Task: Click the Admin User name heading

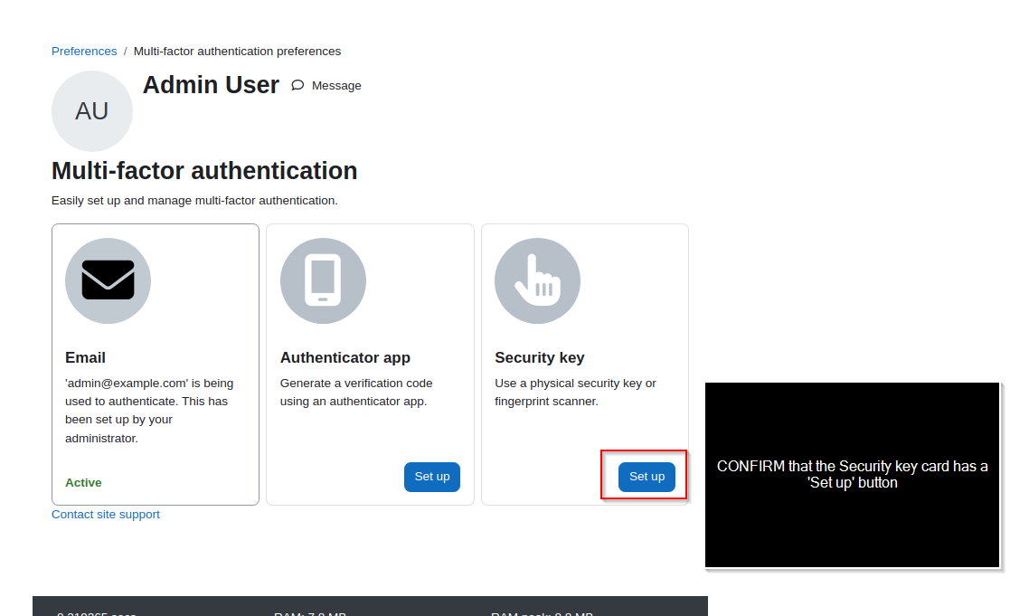Action: click(212, 85)
